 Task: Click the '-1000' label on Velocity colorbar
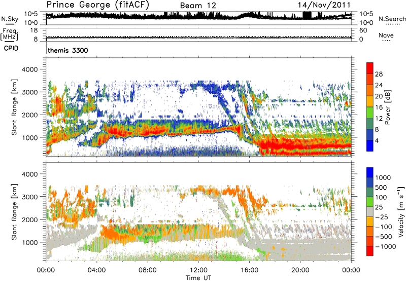[385, 247]
